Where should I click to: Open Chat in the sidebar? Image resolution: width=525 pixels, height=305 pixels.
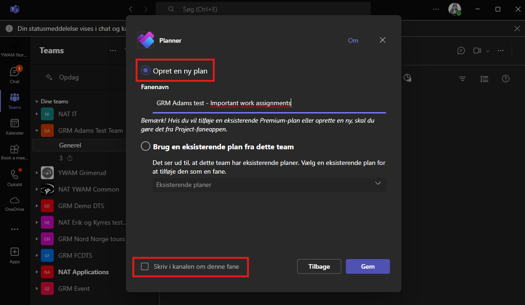point(15,75)
